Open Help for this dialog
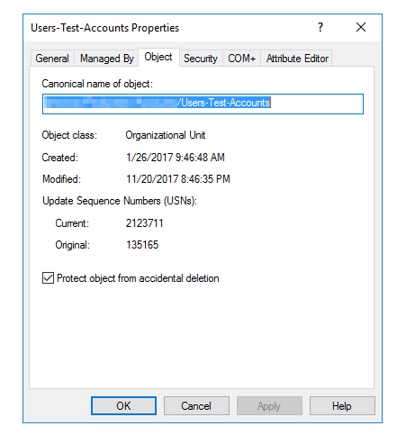The width and height of the screenshot is (406, 435). click(342, 406)
